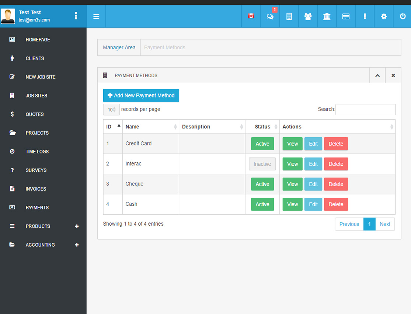The width and height of the screenshot is (411, 314).
Task: Go to PAYMENTS in sidebar
Action: [37, 208]
